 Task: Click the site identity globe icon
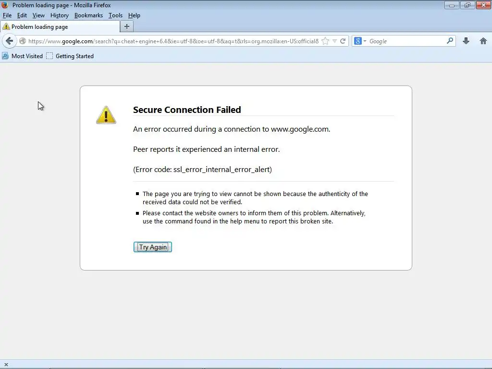[23, 41]
